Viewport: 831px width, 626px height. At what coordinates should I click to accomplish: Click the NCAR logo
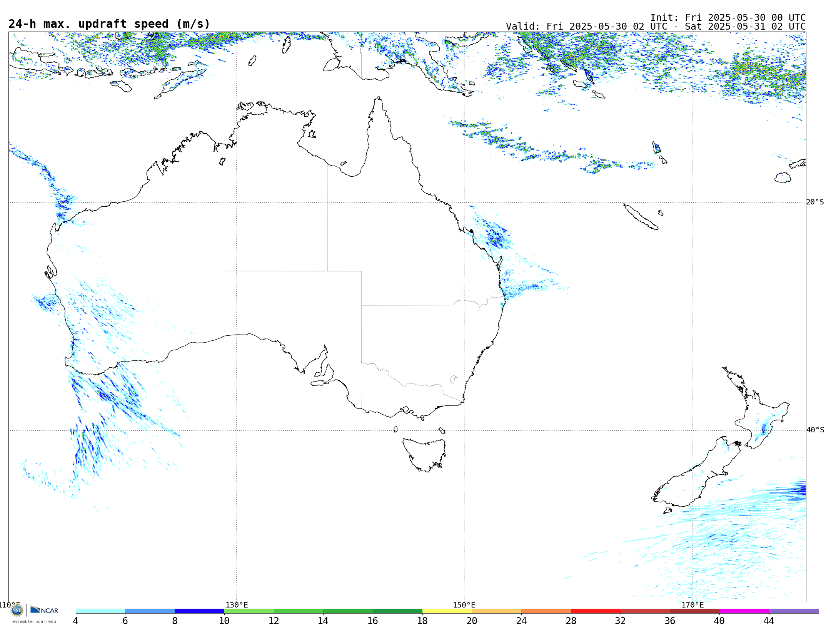click(44, 610)
